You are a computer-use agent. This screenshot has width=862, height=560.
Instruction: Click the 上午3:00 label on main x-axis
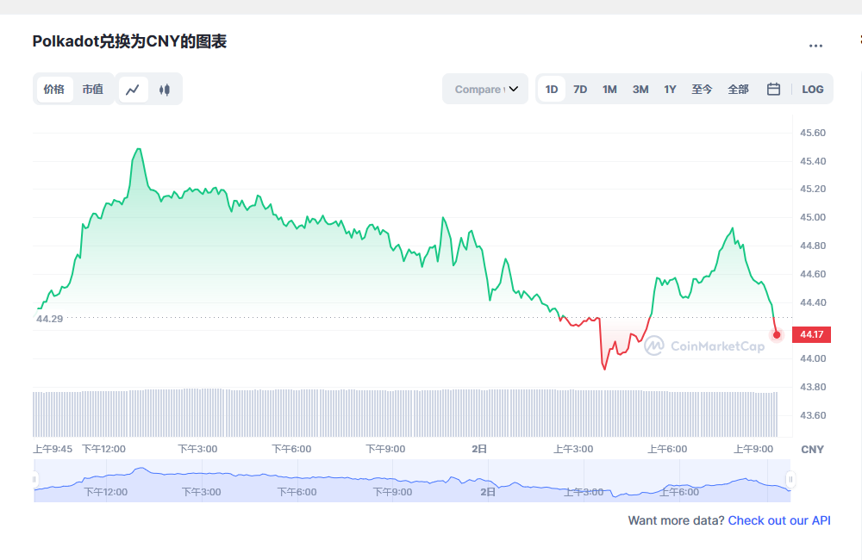[x=573, y=449]
